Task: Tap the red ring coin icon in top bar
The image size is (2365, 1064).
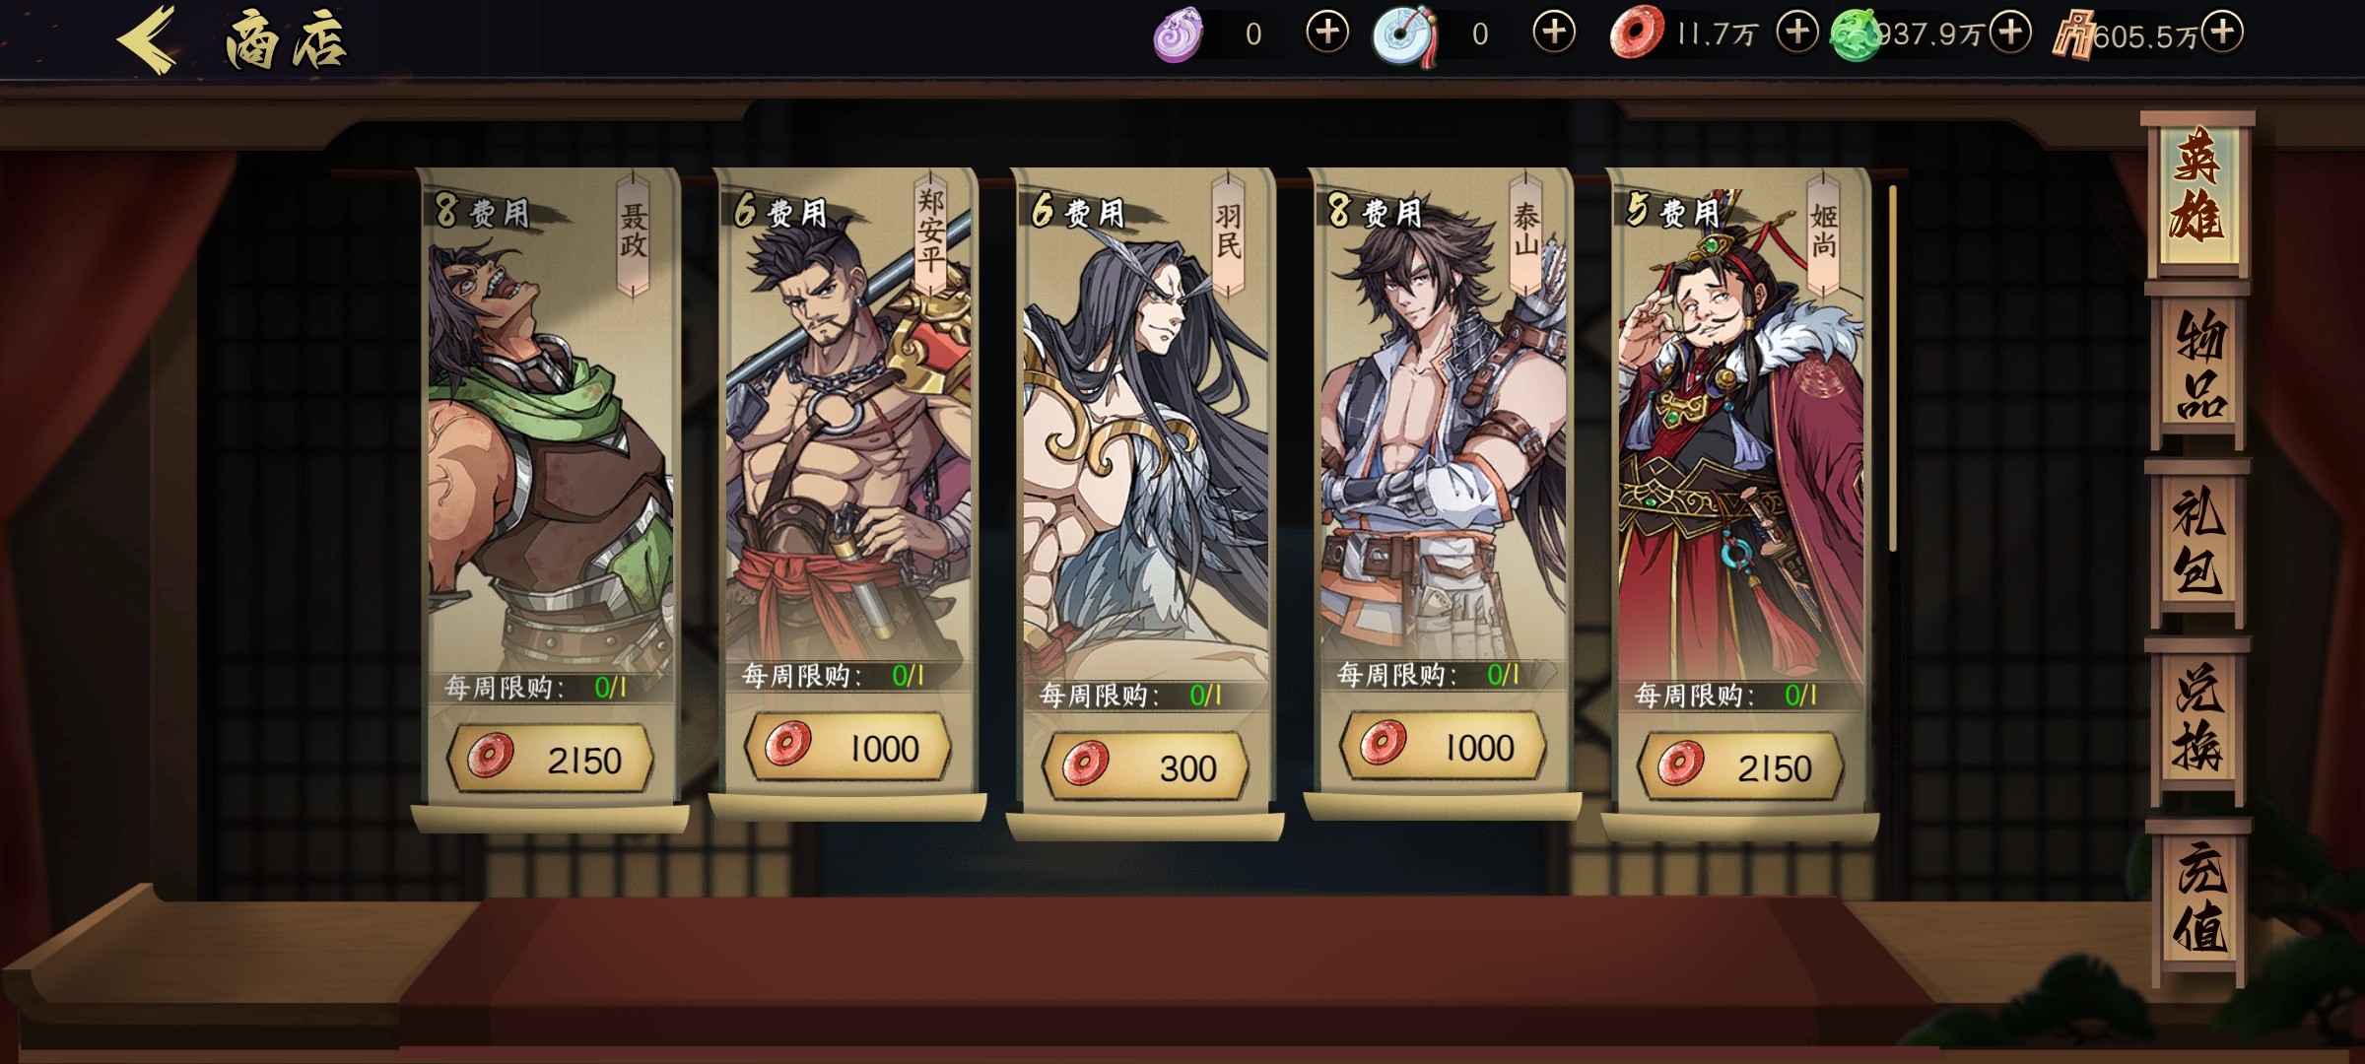Action: click(x=1637, y=32)
